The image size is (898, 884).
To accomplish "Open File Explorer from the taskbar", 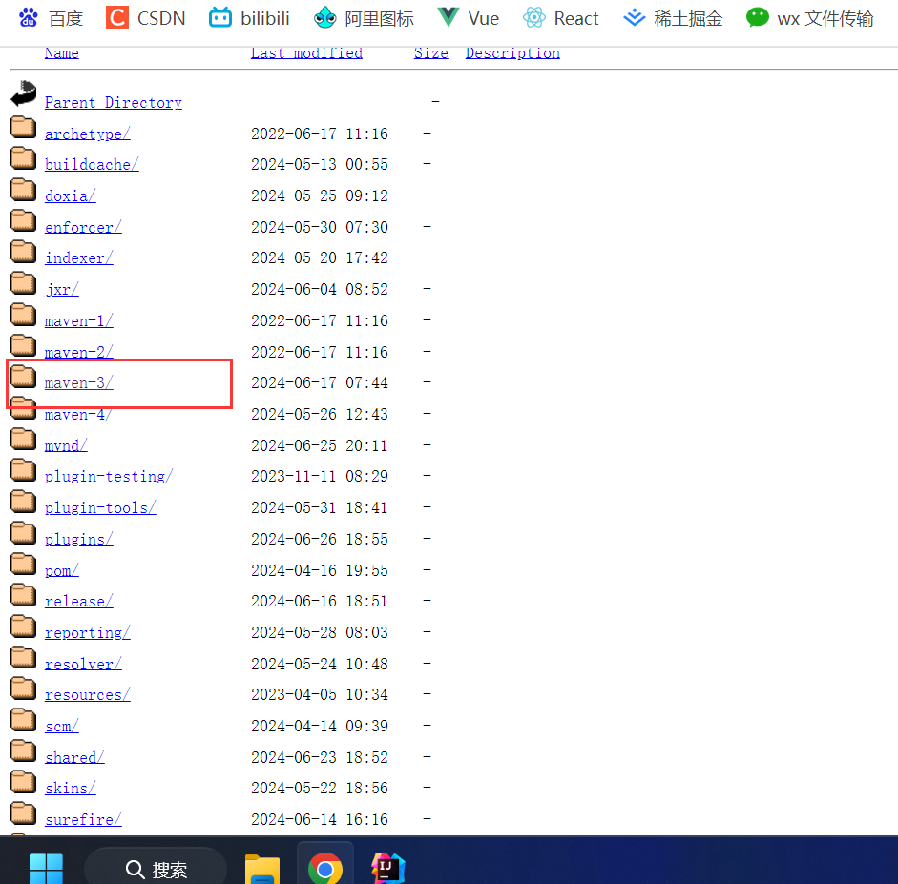I will [262, 869].
